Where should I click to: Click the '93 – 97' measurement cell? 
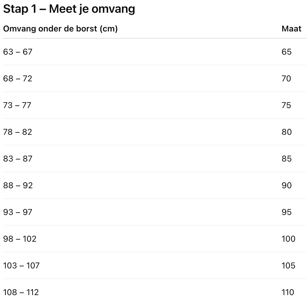pos(18,212)
